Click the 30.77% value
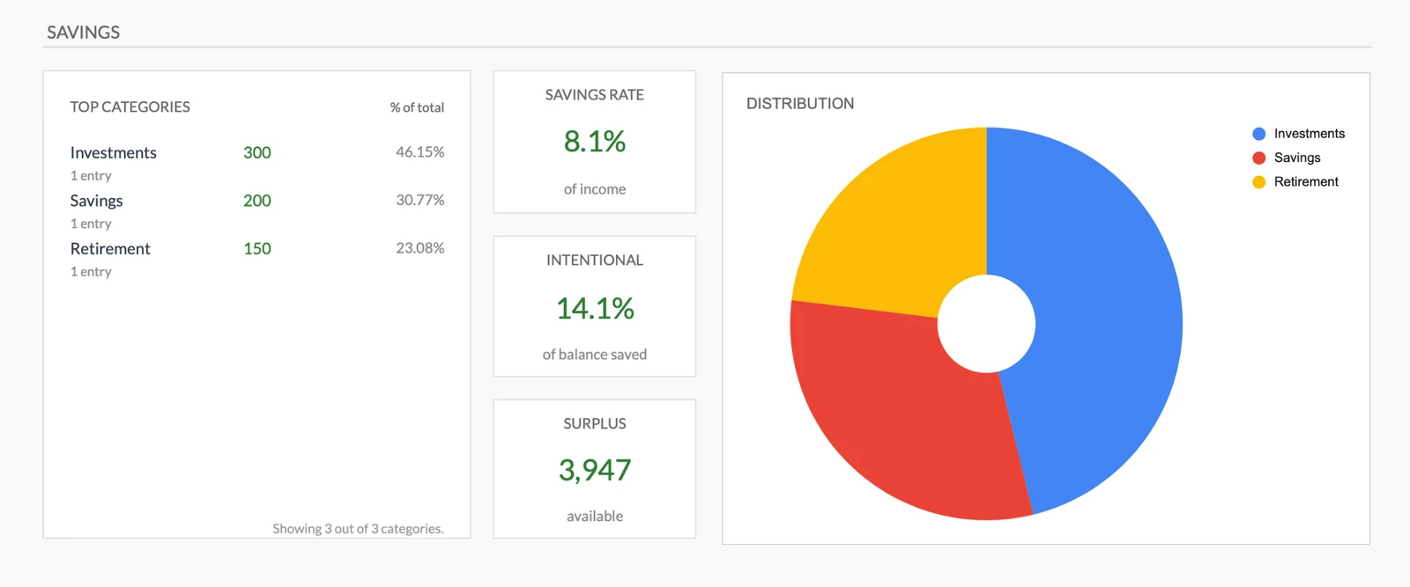 (419, 200)
